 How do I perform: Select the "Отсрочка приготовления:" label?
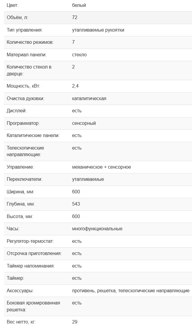coord(34,254)
